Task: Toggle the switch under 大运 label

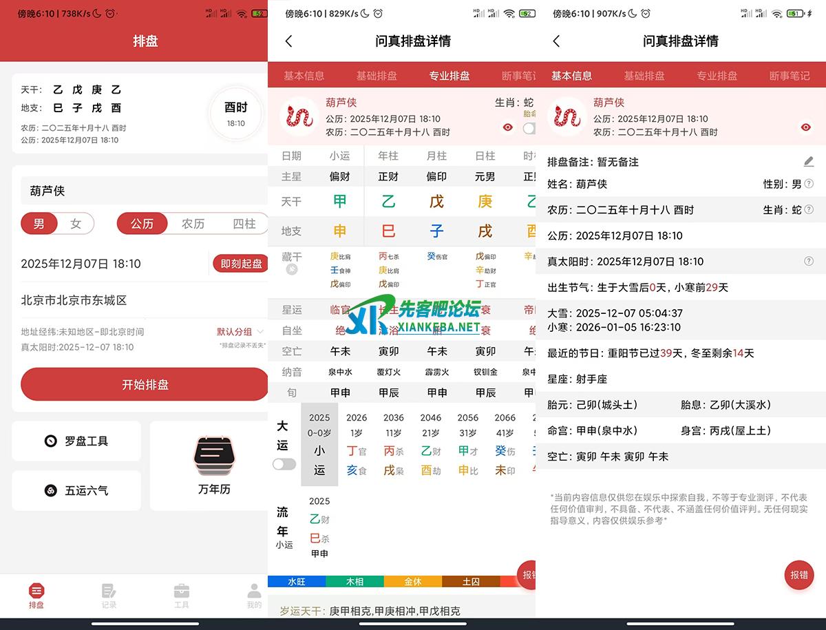Action: [x=284, y=464]
